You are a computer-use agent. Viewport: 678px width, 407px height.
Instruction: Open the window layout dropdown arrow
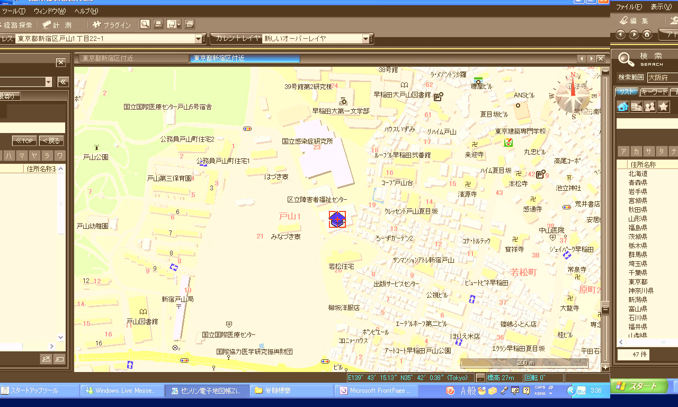pyautogui.click(x=179, y=24)
